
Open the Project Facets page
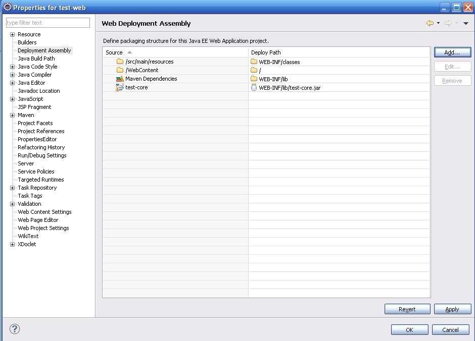tap(35, 123)
